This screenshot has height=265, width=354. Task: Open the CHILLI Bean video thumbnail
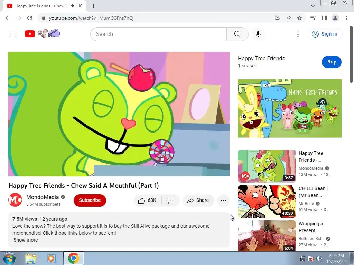coord(267,202)
